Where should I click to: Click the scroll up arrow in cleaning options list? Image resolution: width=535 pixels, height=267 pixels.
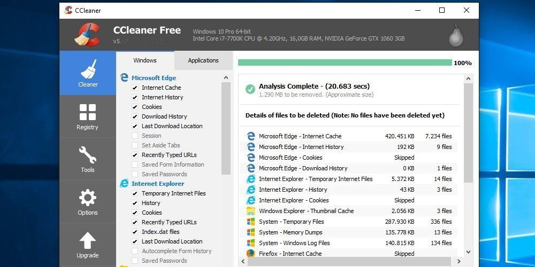pyautogui.click(x=226, y=77)
